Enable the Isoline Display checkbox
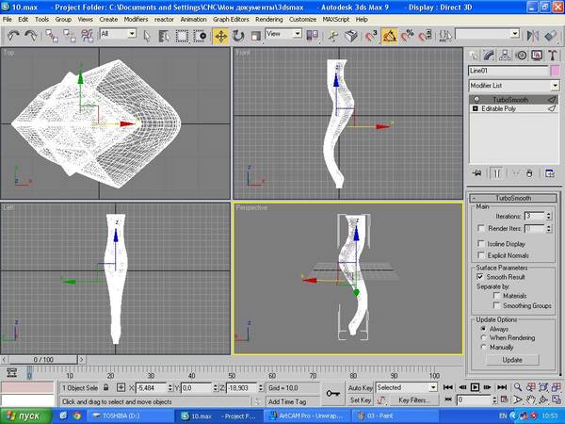The width and height of the screenshot is (565, 424). pos(481,243)
